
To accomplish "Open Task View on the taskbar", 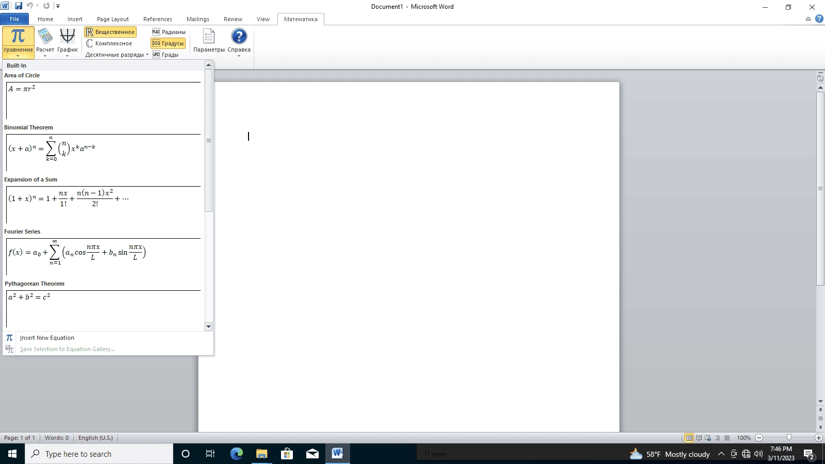I will tap(210, 454).
